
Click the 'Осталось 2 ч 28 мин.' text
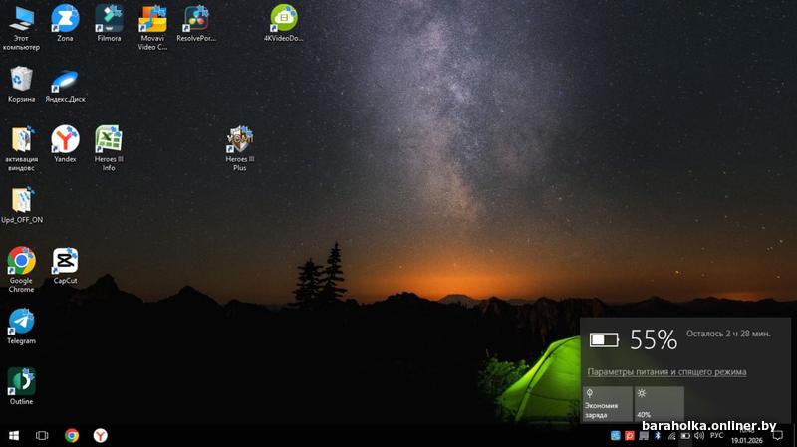click(x=728, y=334)
